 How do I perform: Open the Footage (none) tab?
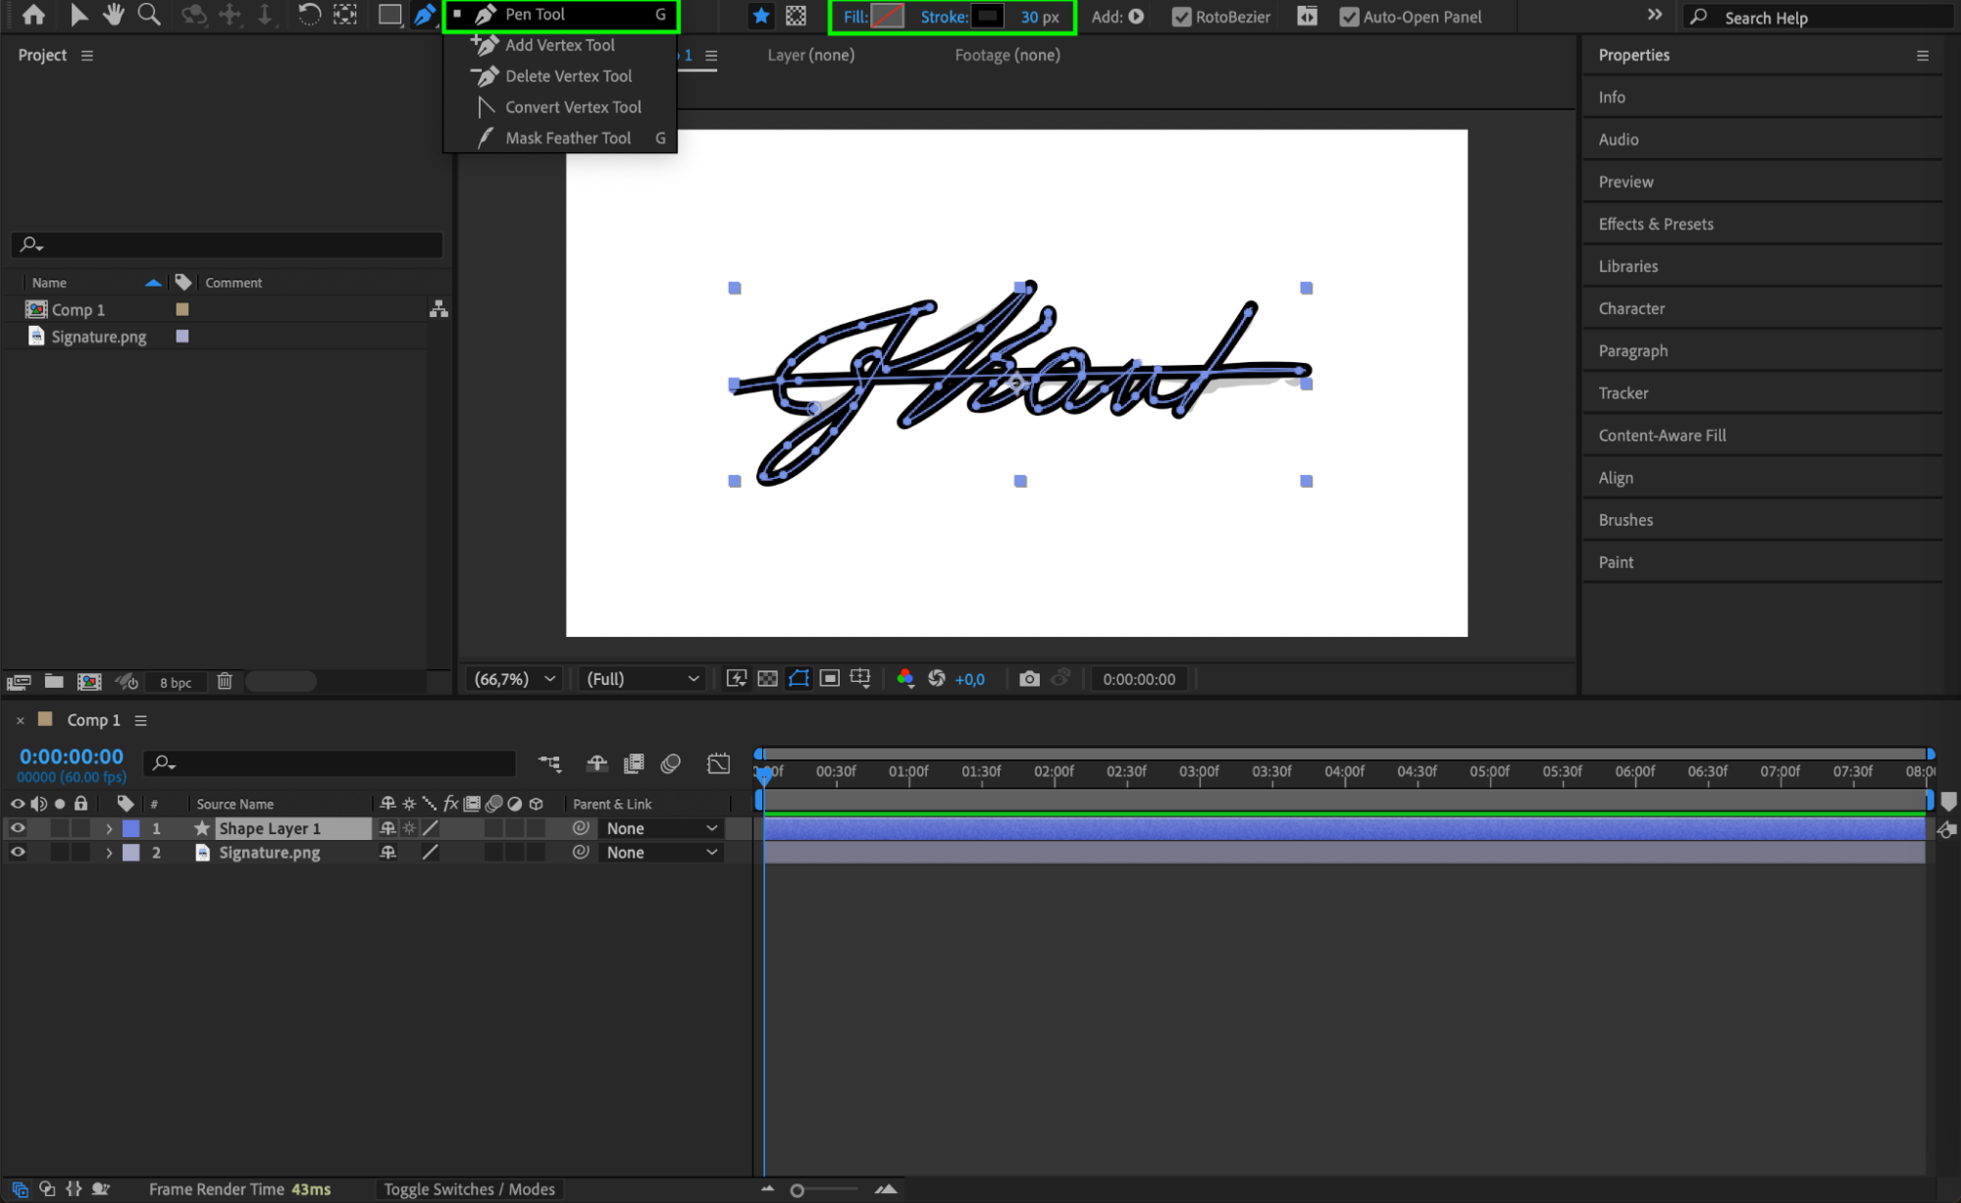pos(1007,55)
